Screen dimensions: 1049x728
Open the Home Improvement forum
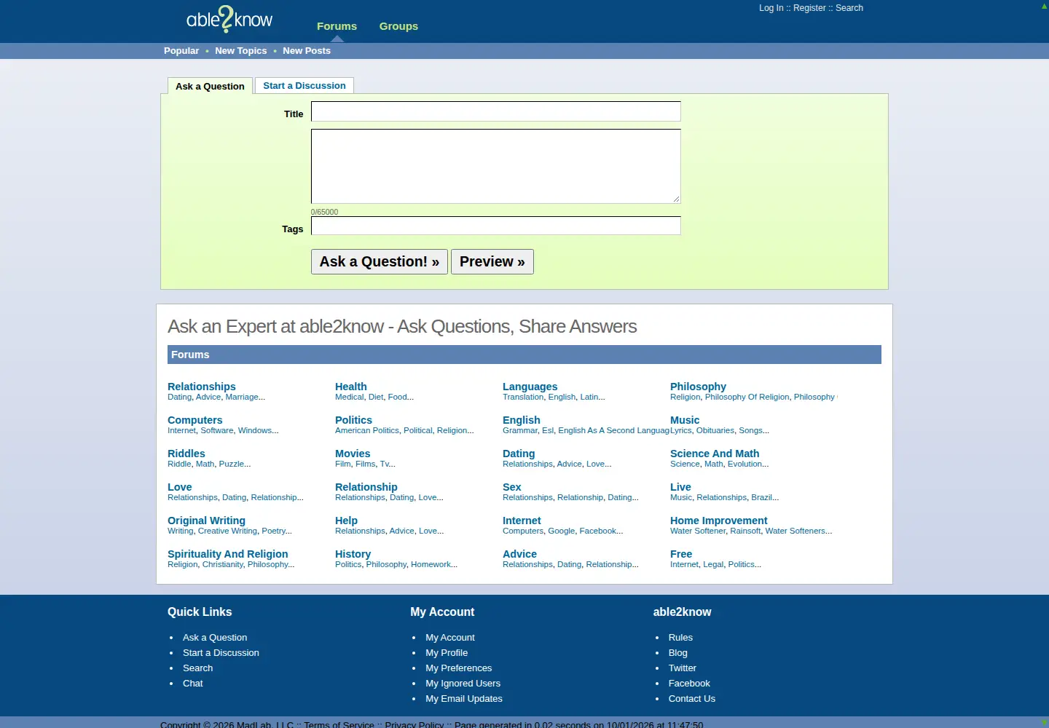point(719,521)
